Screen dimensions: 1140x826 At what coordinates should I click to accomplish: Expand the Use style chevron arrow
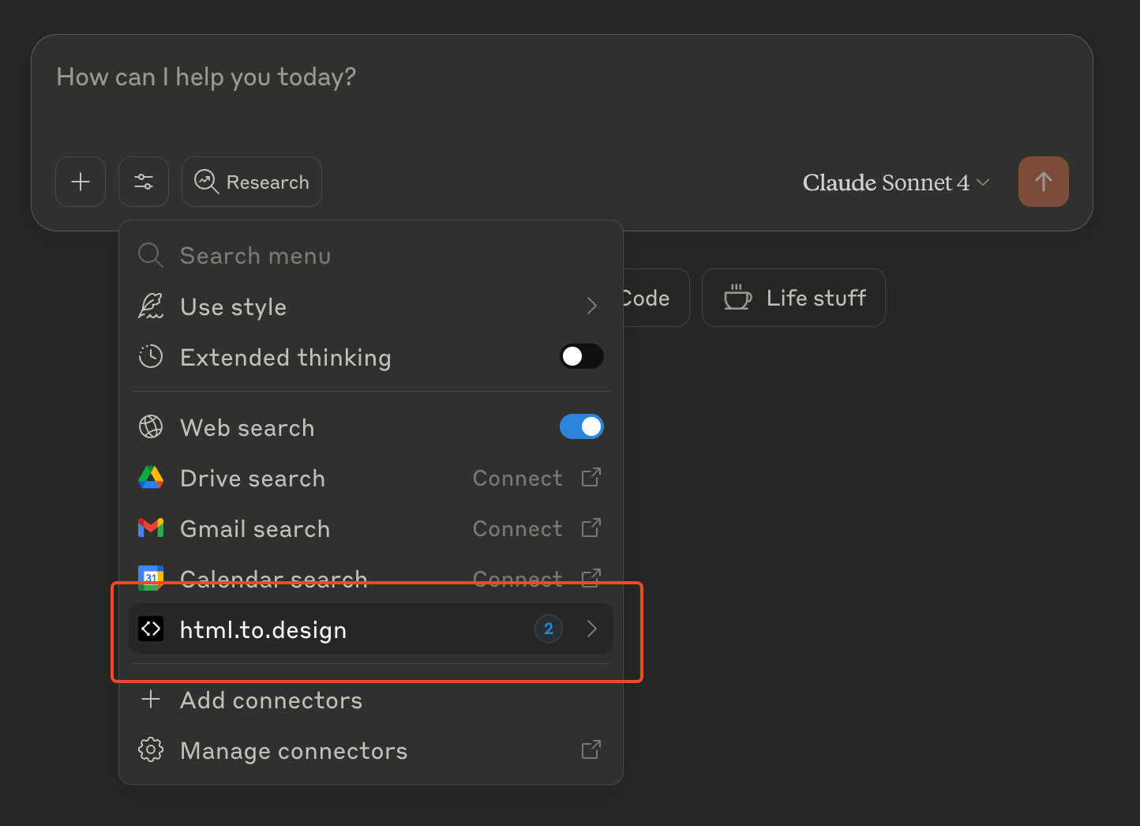(x=592, y=306)
